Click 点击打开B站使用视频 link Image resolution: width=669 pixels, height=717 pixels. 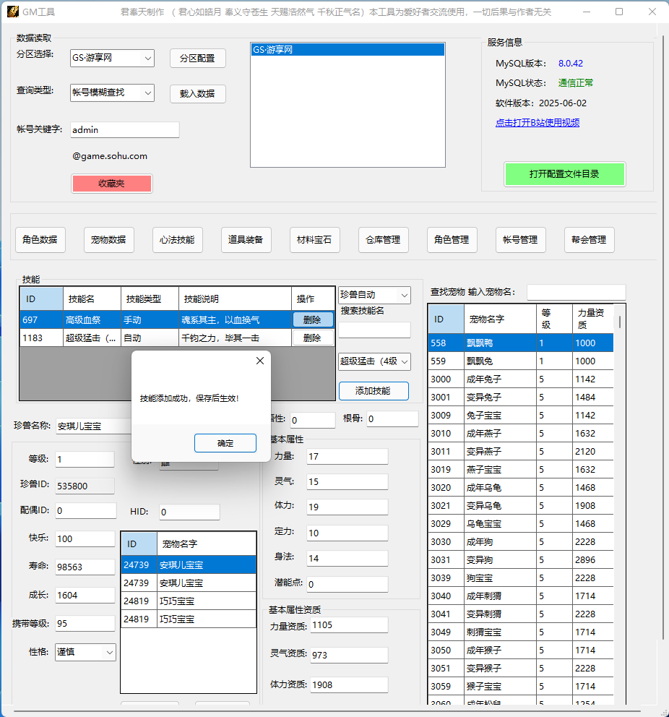tap(537, 123)
